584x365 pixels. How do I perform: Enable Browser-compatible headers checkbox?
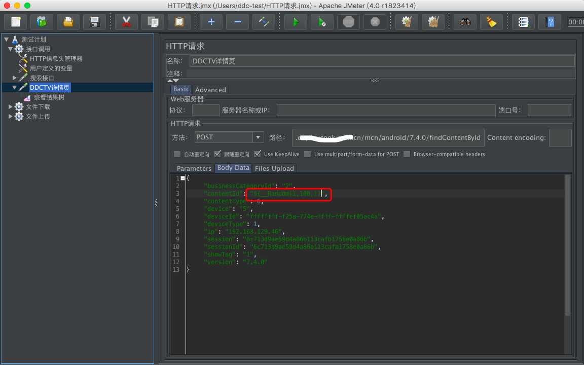tap(407, 154)
